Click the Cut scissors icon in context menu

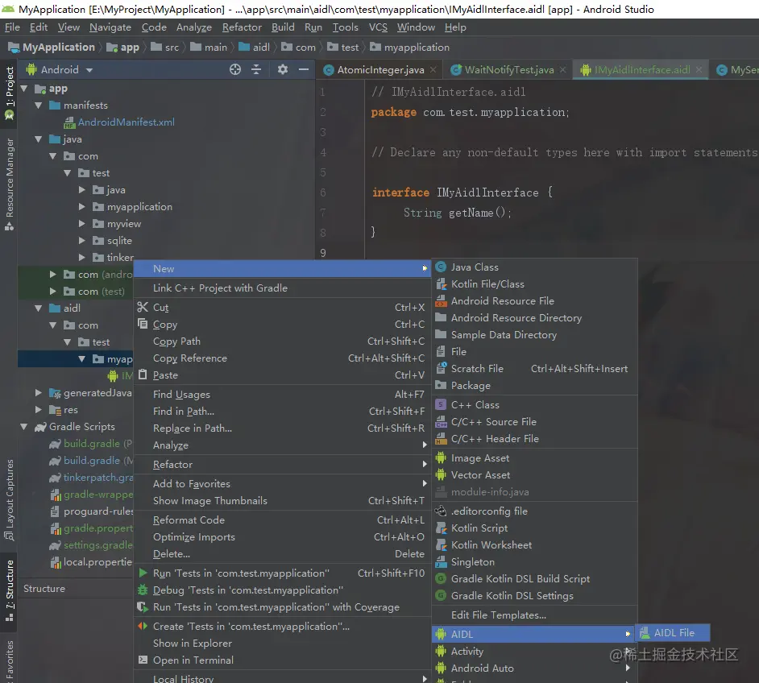[x=143, y=307]
